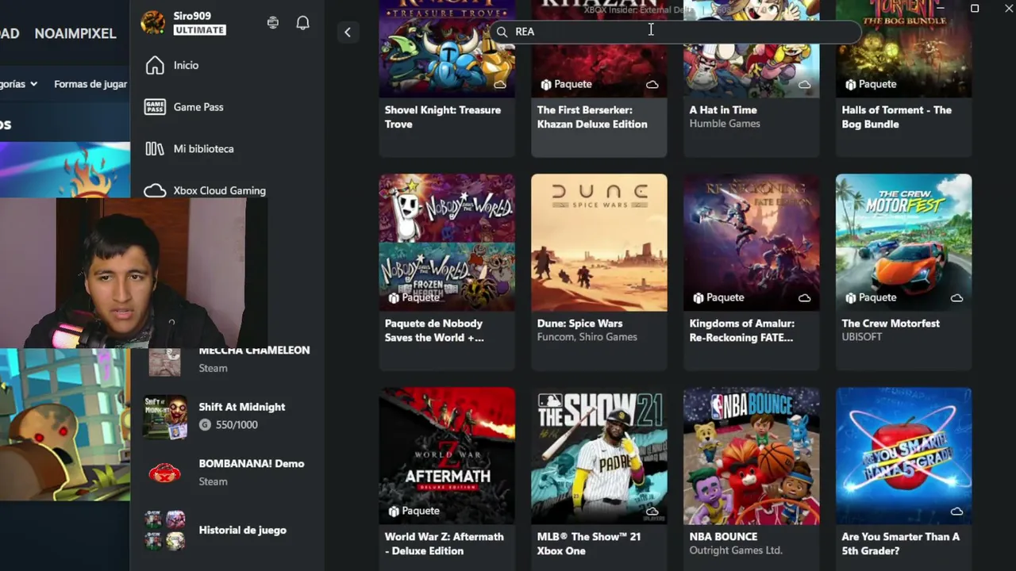The height and width of the screenshot is (571, 1016).
Task: Open the World War Z Aftermath cover art
Action: [x=447, y=456]
